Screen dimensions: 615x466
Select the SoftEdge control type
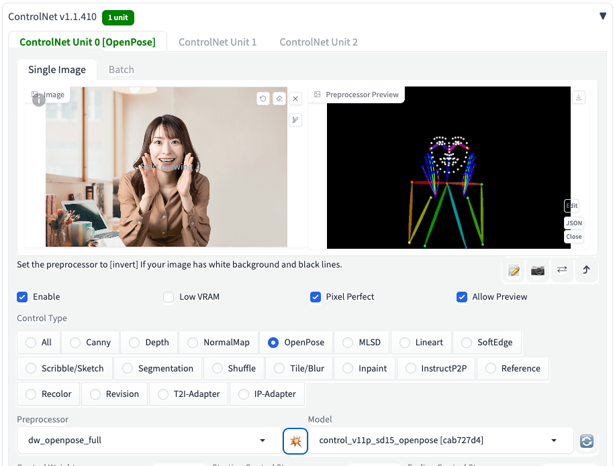pyautogui.click(x=487, y=343)
